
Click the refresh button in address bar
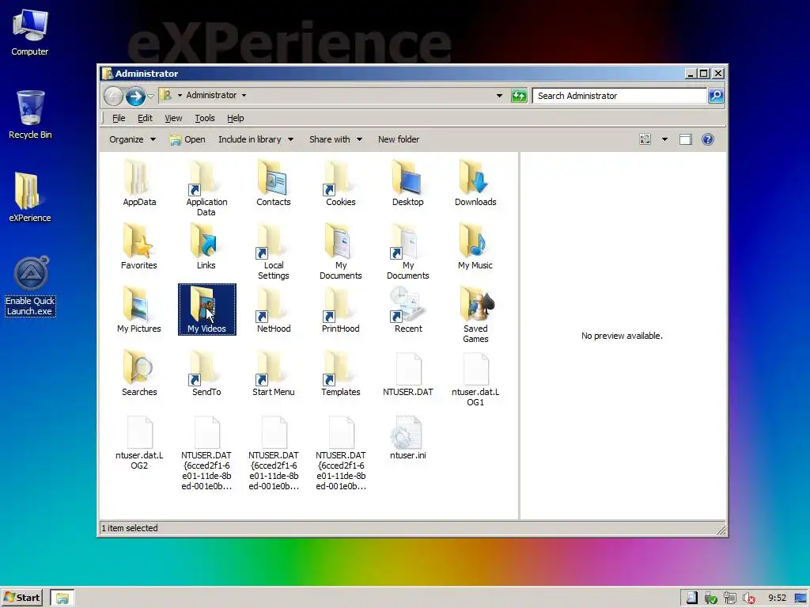click(x=519, y=96)
